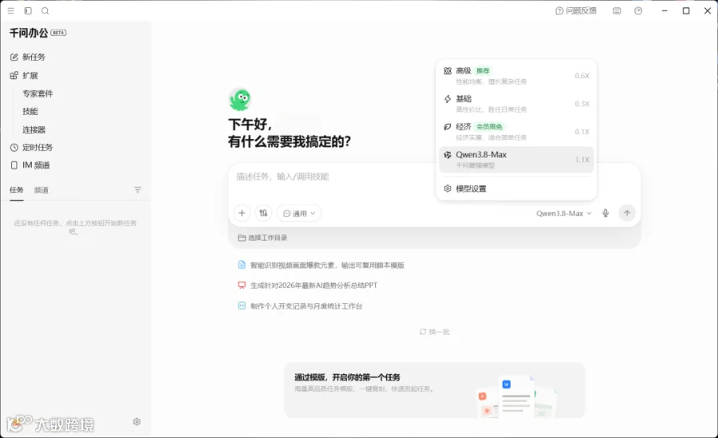Open settings gear at sidebar bottom

click(x=136, y=421)
